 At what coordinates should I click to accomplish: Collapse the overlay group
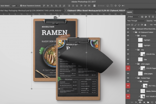(136, 35)
